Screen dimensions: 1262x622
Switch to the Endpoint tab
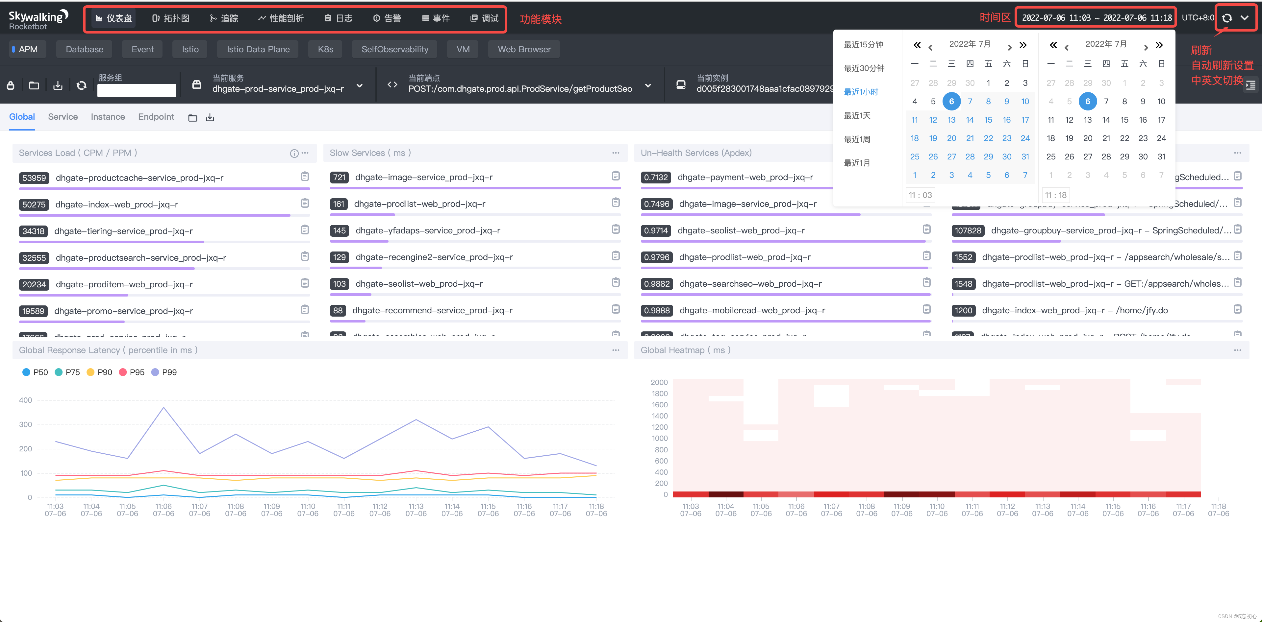point(156,117)
